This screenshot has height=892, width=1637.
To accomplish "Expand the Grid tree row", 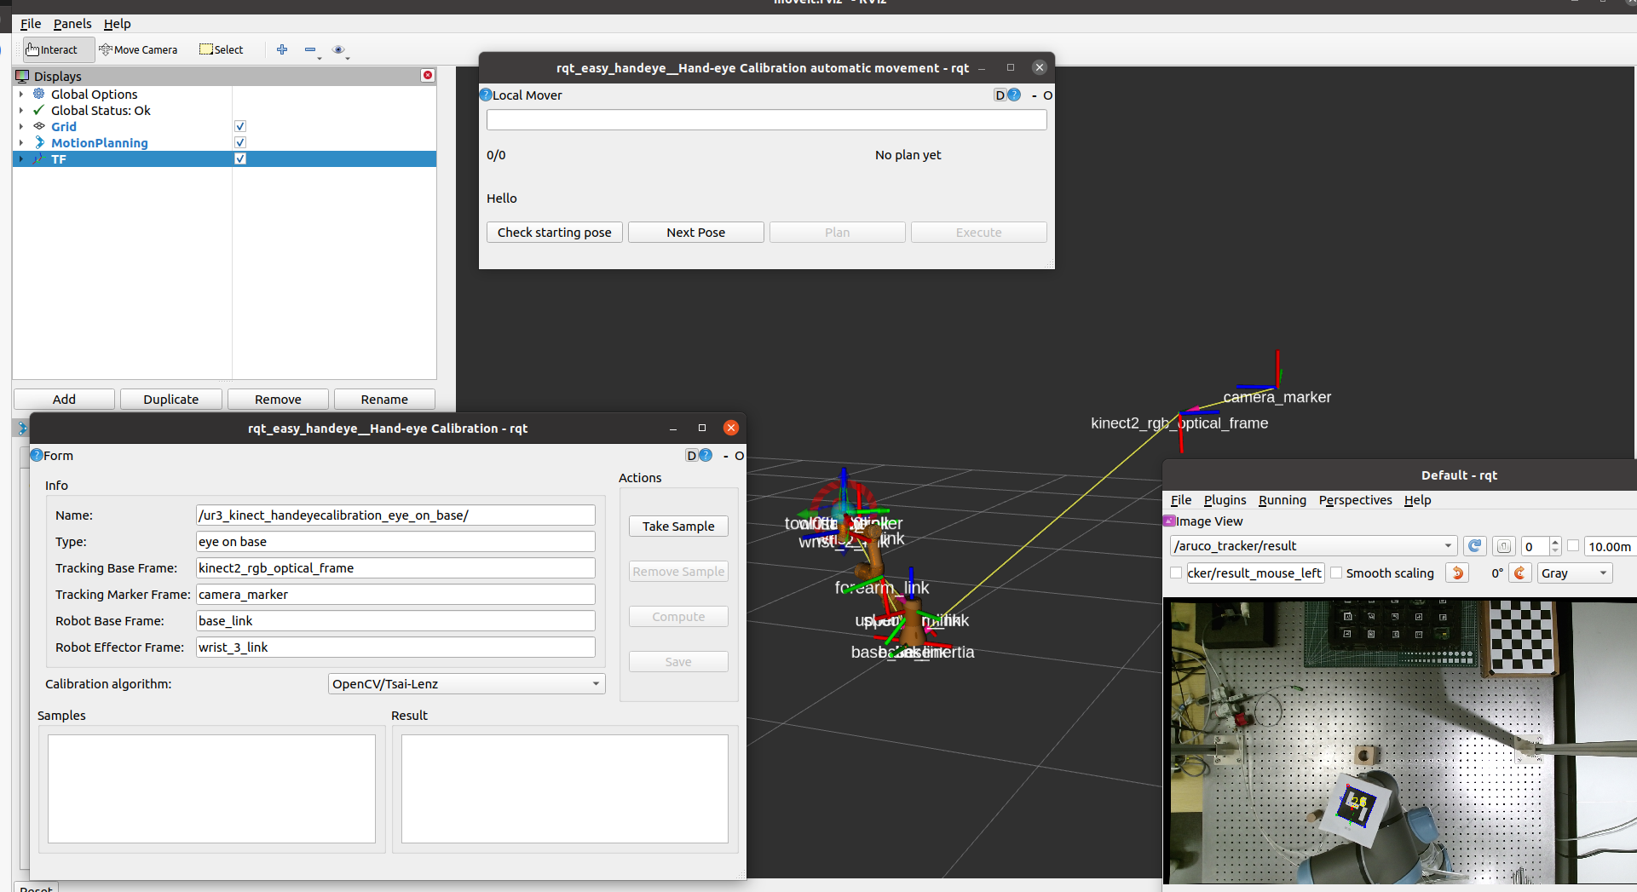I will (x=21, y=126).
